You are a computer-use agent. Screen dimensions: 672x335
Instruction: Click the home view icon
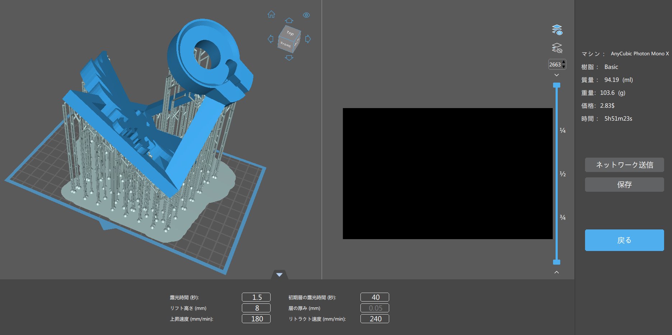[271, 15]
